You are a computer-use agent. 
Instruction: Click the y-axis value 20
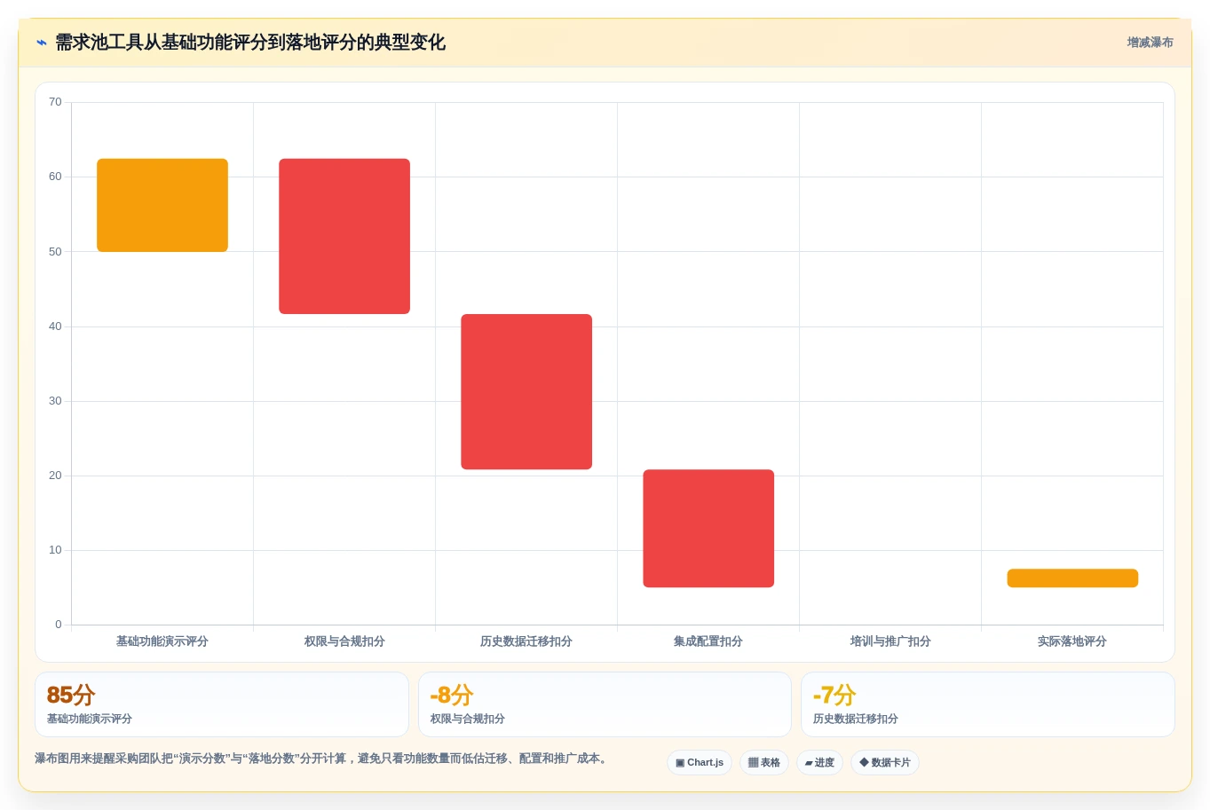coord(55,476)
